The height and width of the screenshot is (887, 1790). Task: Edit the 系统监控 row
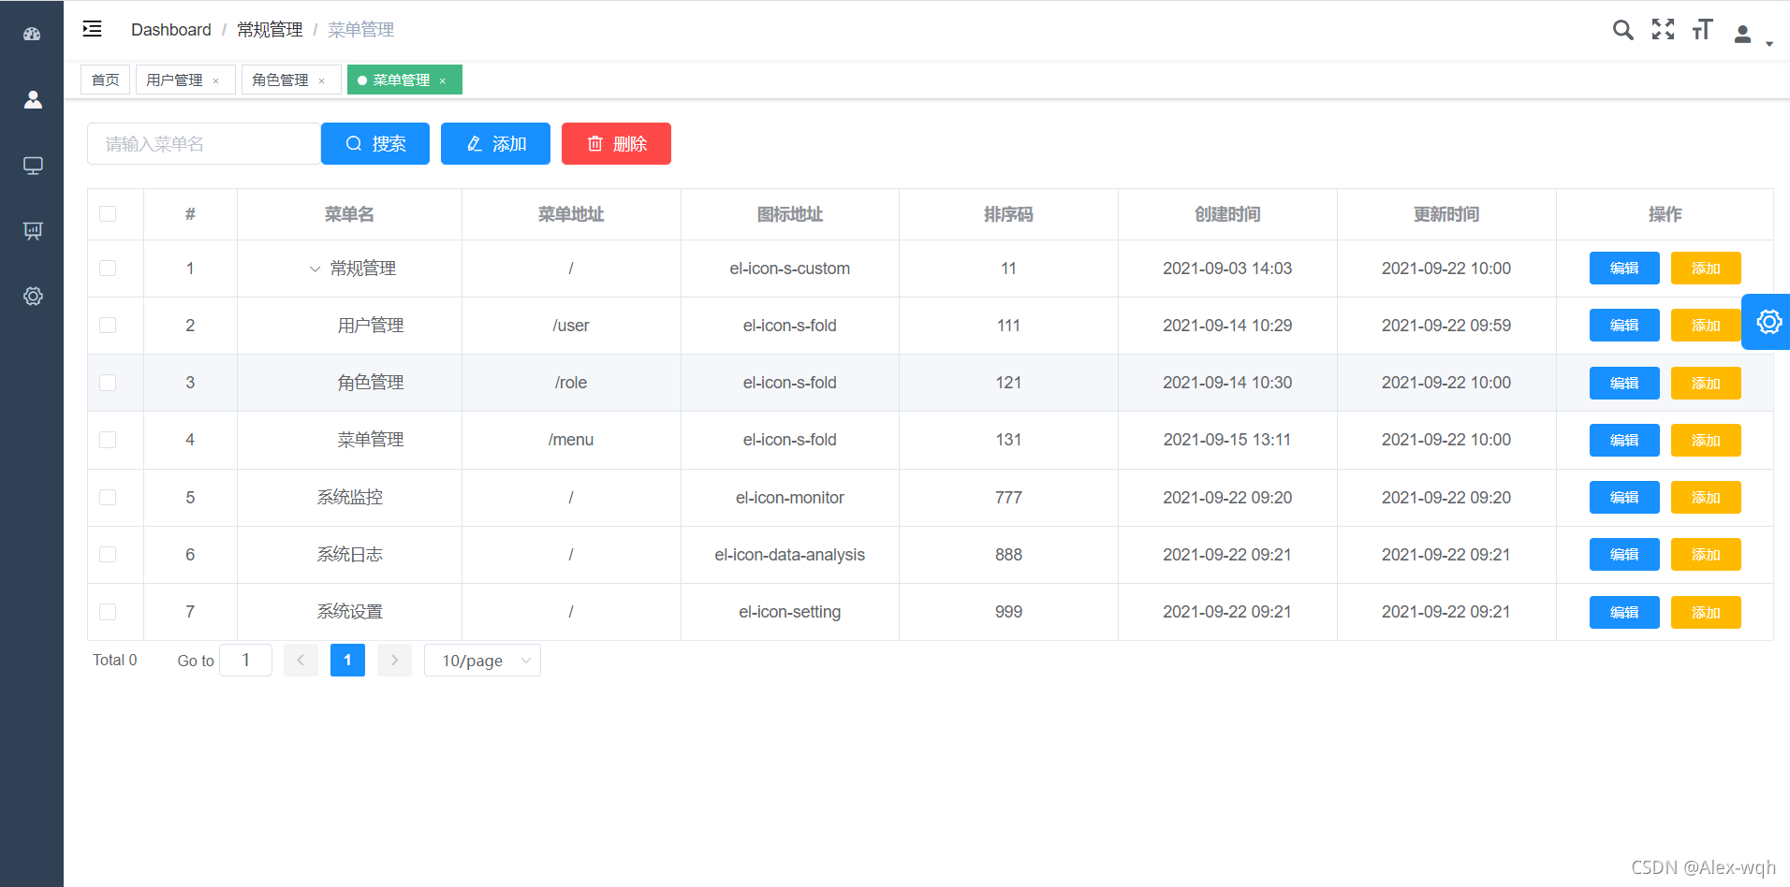pyautogui.click(x=1624, y=498)
